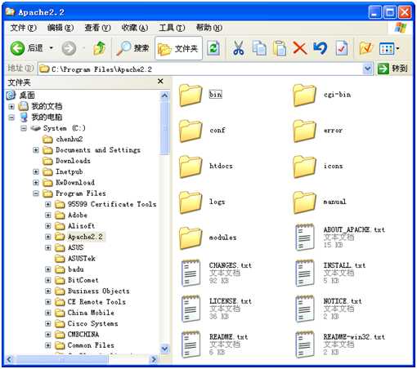
Task: Click tree pane scroll down arrow
Action: coord(164,349)
